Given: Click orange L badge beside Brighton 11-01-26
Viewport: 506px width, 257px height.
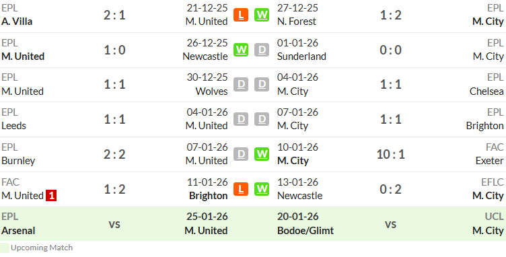Looking at the screenshot, I should tap(241, 189).
